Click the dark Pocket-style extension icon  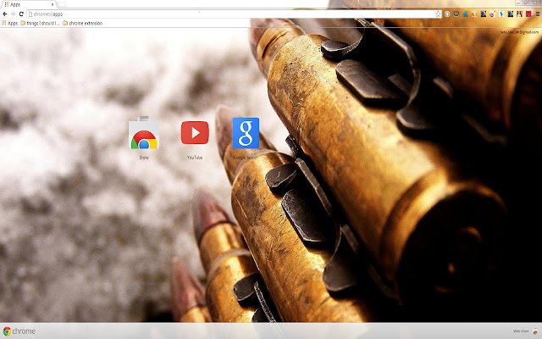[456, 14]
